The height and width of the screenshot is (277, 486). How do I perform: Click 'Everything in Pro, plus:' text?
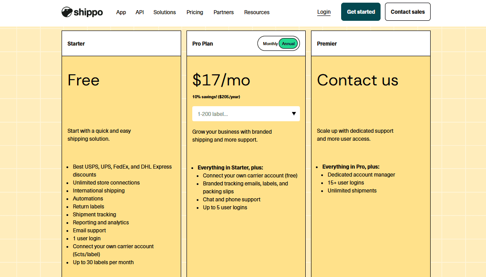351,166
